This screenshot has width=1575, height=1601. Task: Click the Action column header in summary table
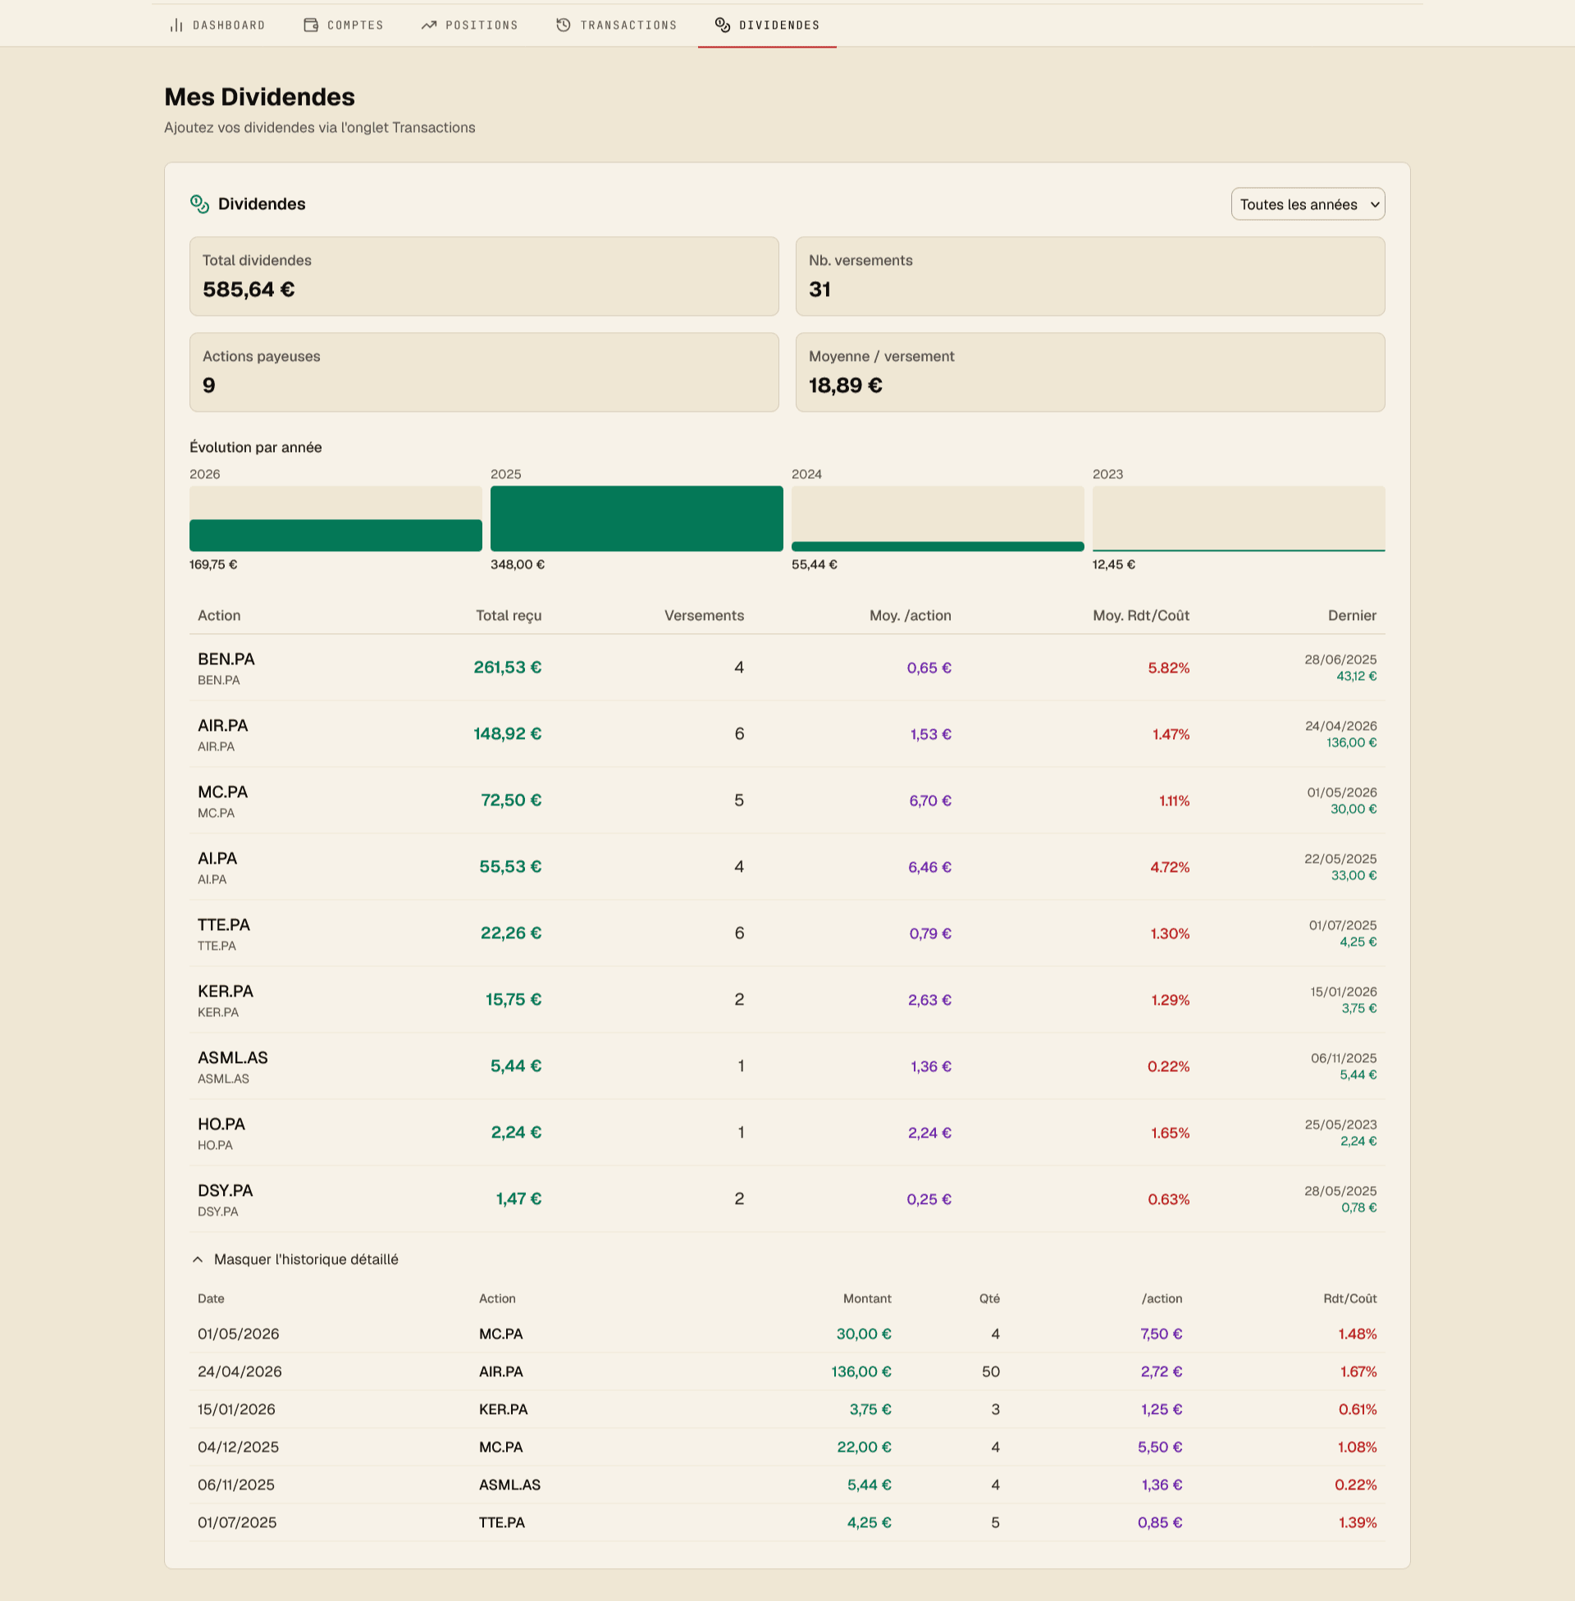coord(219,615)
